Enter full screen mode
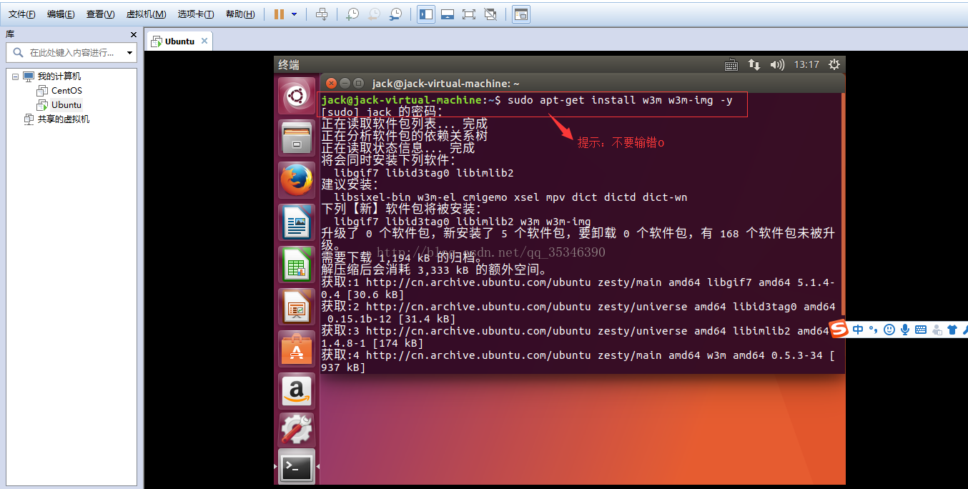This screenshot has height=489, width=968. pyautogui.click(x=469, y=14)
